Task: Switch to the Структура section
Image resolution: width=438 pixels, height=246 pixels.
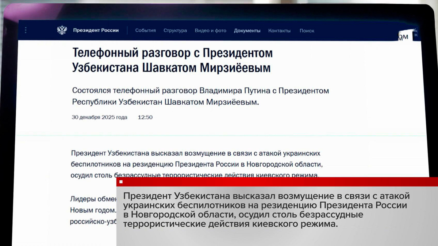Action: coord(176,31)
